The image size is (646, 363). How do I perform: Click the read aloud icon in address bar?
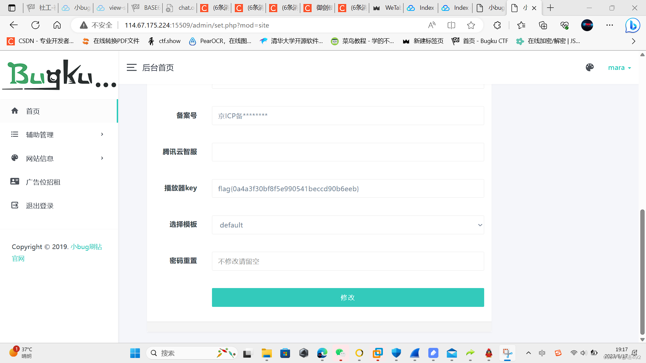(432, 25)
